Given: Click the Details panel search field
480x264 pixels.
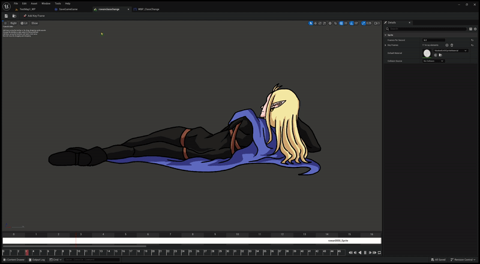Looking at the screenshot, I should coord(425,29).
